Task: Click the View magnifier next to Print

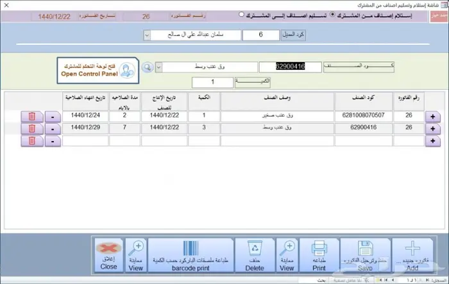Action: 287,255
